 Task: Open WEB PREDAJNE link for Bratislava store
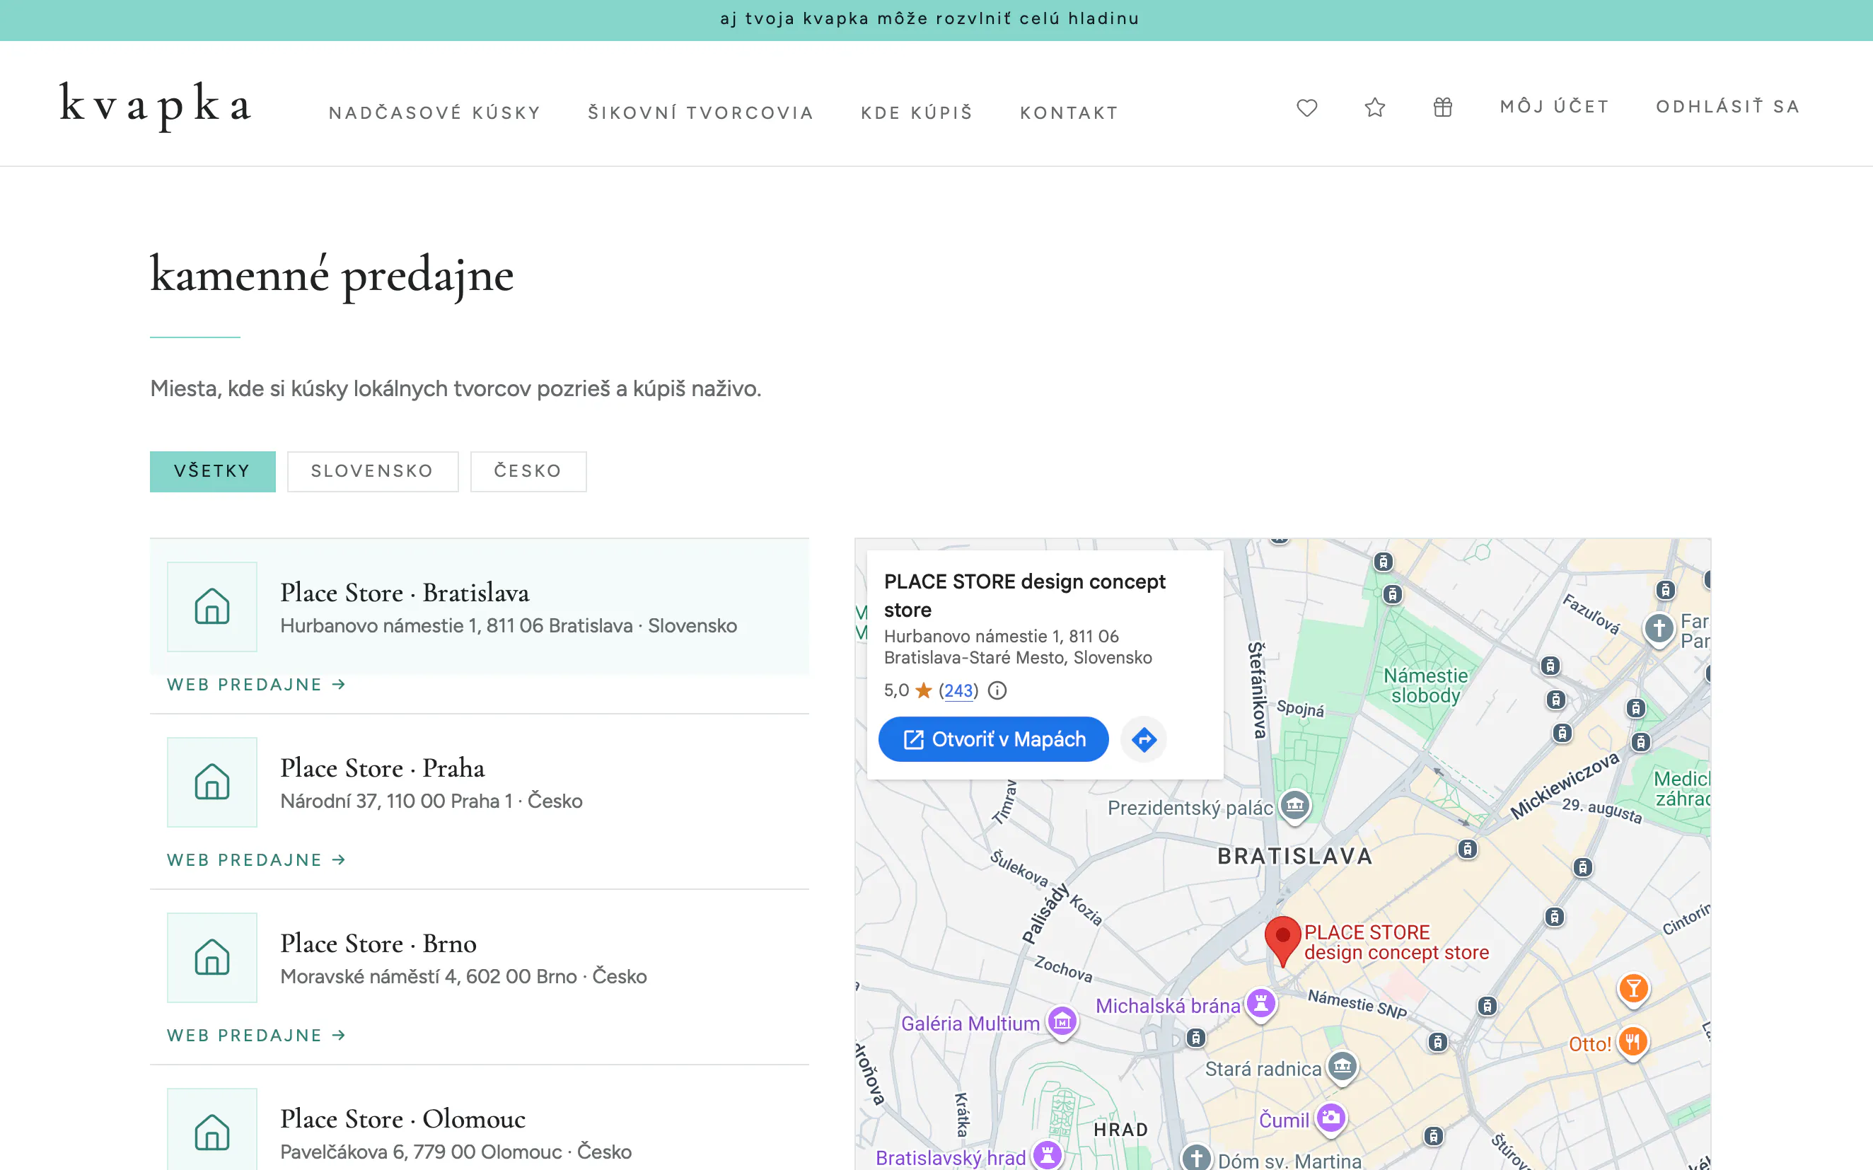(x=256, y=685)
